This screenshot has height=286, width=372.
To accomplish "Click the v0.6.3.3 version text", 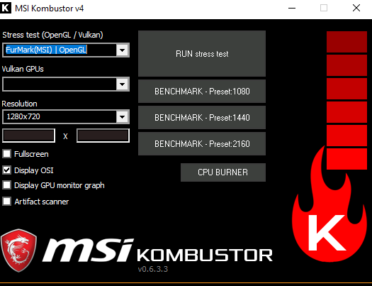I will (x=153, y=269).
